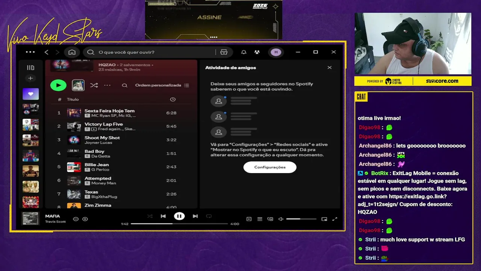Toggle the friend activity icon in top bar
This screenshot has height=271, width=481.
(257, 52)
